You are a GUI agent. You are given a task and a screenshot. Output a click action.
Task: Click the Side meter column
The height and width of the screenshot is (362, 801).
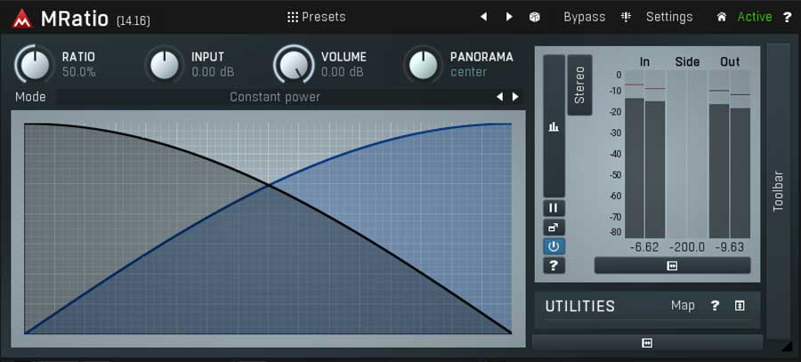687,154
